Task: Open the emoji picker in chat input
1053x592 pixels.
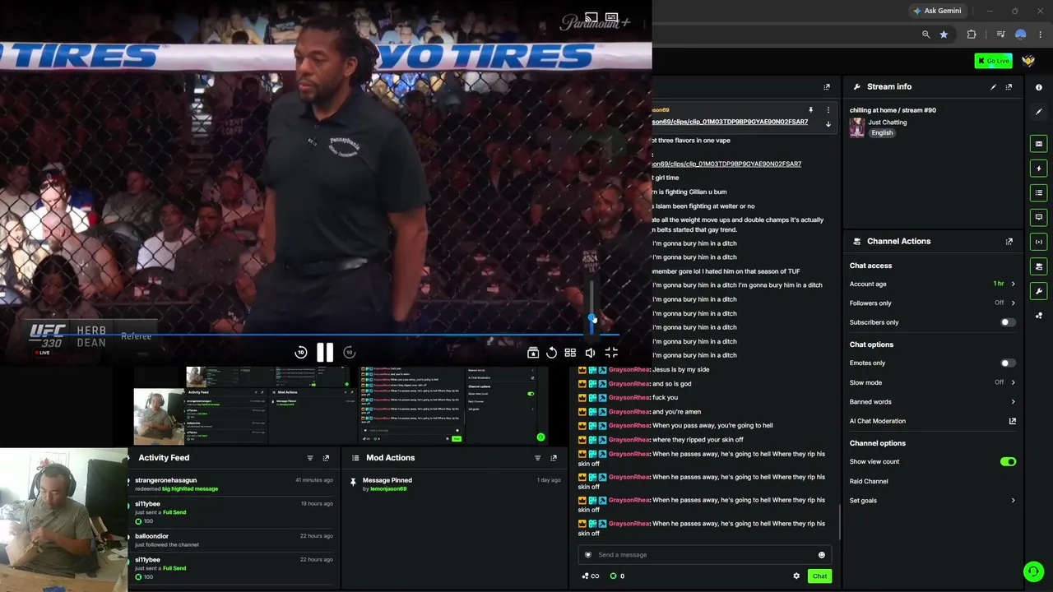Action: (821, 555)
